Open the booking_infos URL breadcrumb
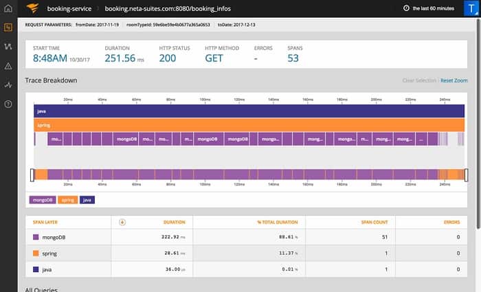 (x=168, y=8)
